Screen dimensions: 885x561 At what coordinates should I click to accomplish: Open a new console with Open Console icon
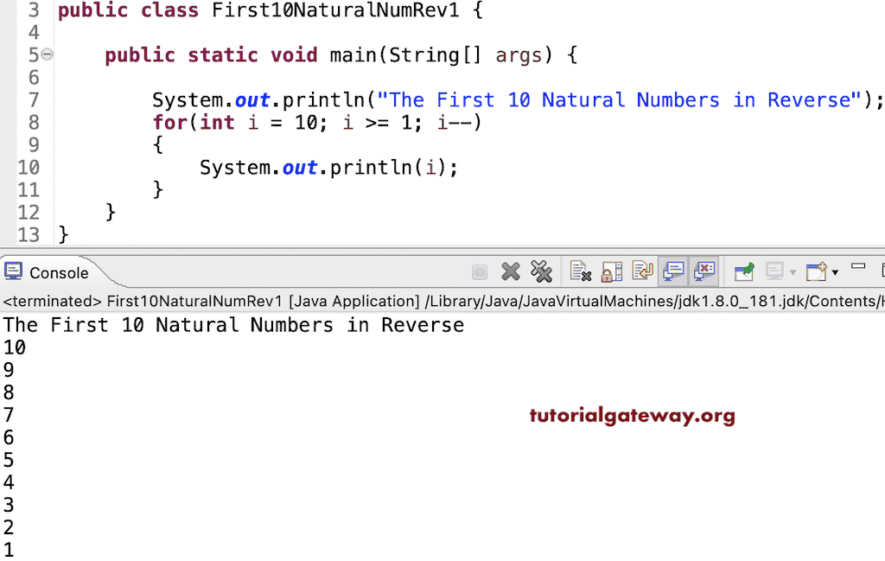pos(814,271)
